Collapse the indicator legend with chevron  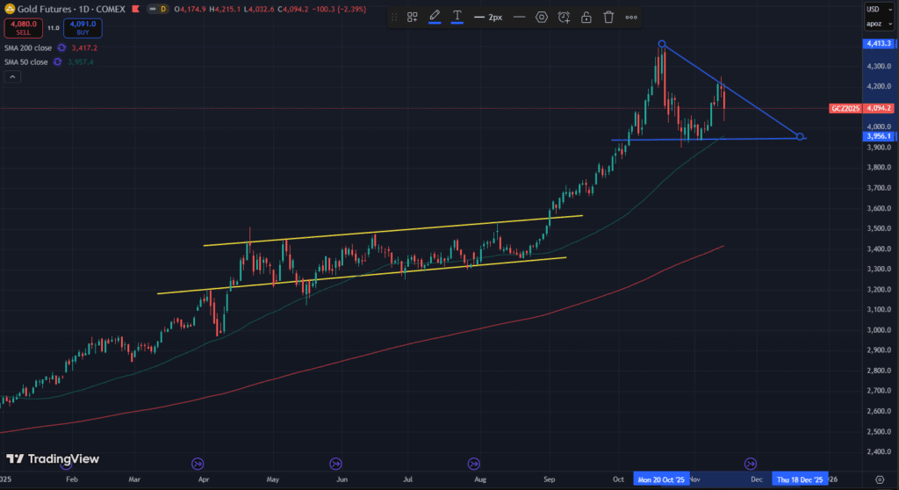click(12, 77)
